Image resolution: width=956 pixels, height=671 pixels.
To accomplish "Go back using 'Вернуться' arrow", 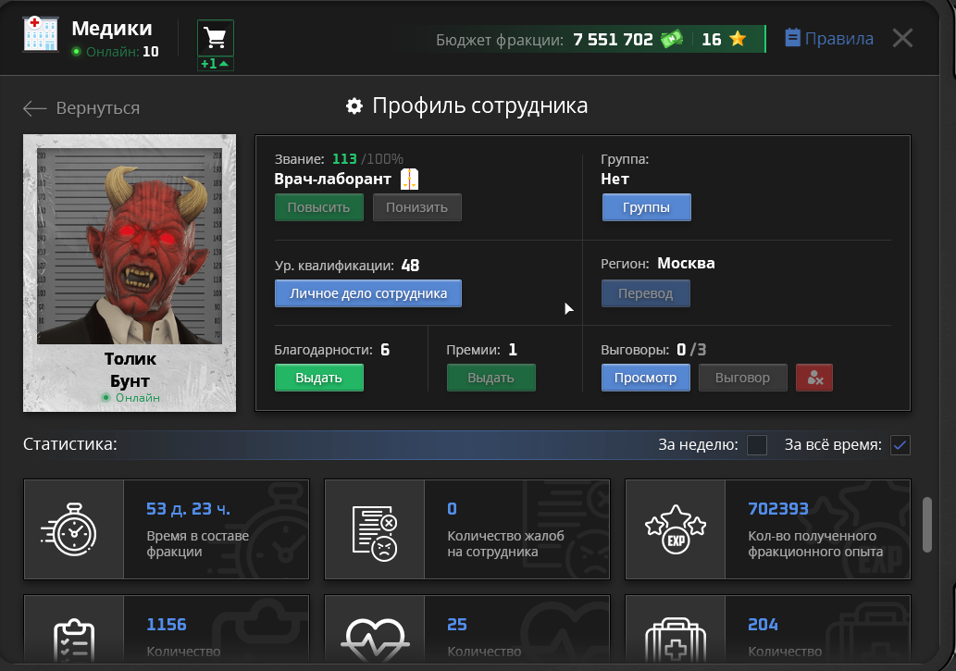I will click(81, 108).
